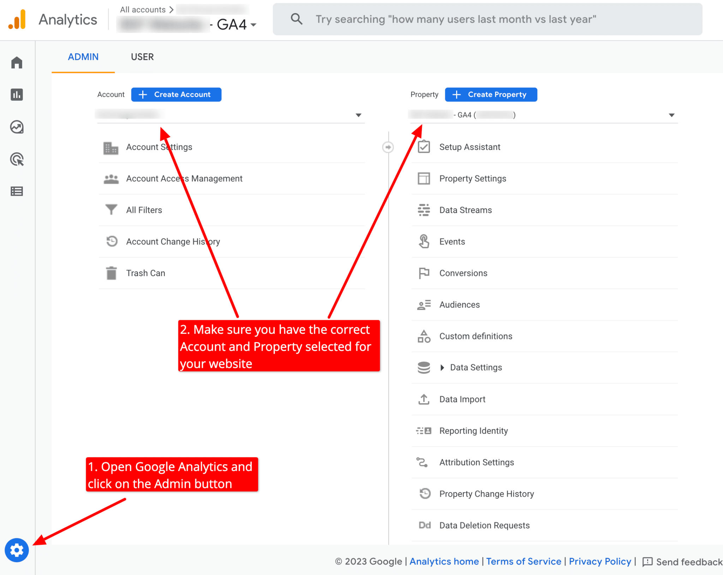Open the Reports bar chart icon
This screenshot has height=575, width=723.
(x=17, y=95)
